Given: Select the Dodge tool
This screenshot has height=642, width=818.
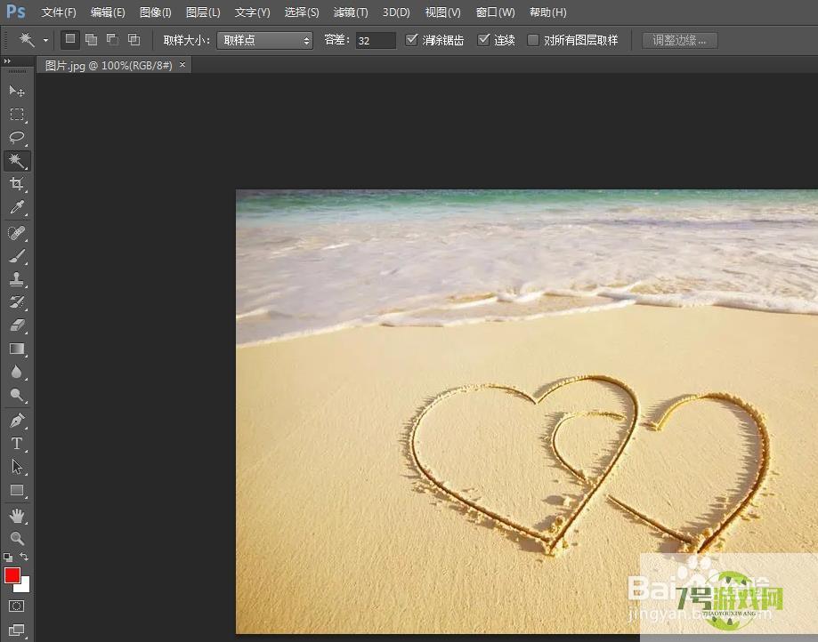Looking at the screenshot, I should click(17, 395).
